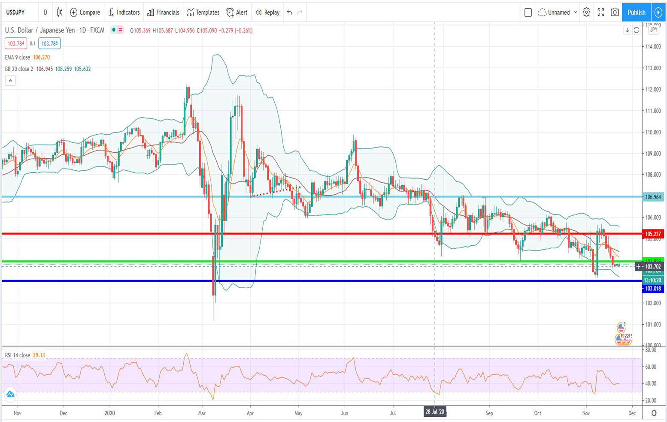This screenshot has height=422, width=667.
Task: Click the blue 103.785 buy price button
Action: [49, 43]
